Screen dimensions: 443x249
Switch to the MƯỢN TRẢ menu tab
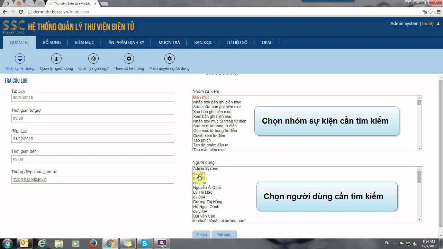point(169,43)
